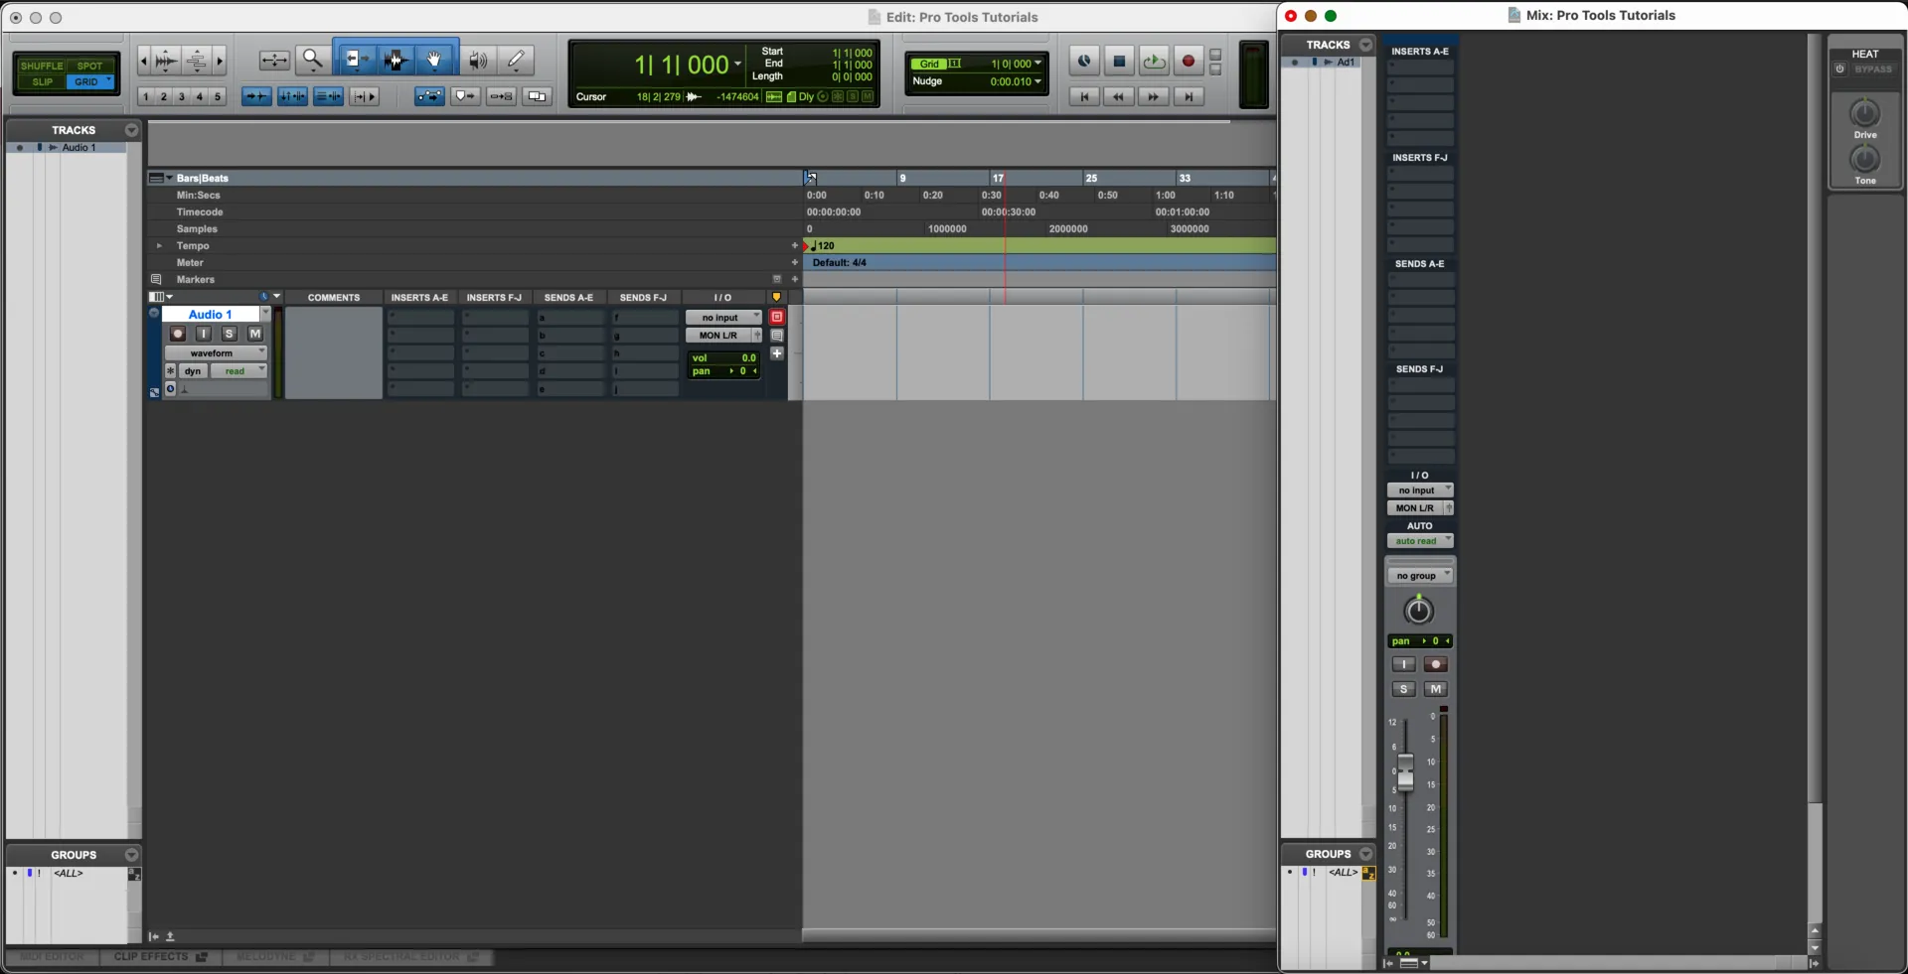Select the Pencil tool
1908x974 pixels.
pyautogui.click(x=516, y=60)
